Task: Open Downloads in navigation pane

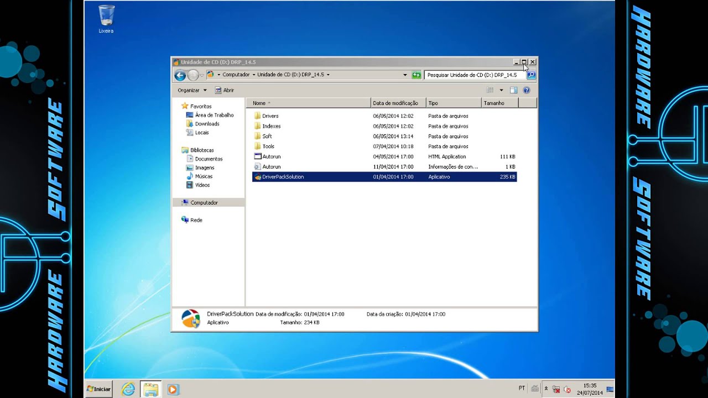Action: pos(207,124)
